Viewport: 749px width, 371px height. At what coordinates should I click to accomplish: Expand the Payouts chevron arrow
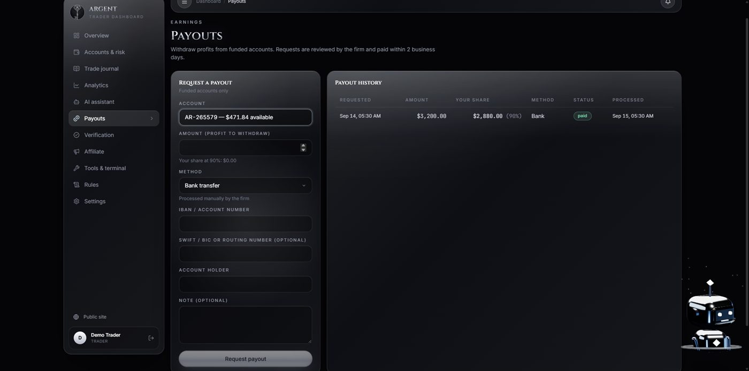(151, 118)
